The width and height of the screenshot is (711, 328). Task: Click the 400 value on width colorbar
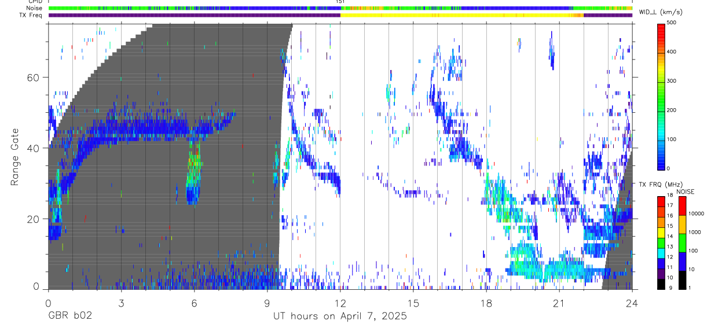click(x=672, y=52)
